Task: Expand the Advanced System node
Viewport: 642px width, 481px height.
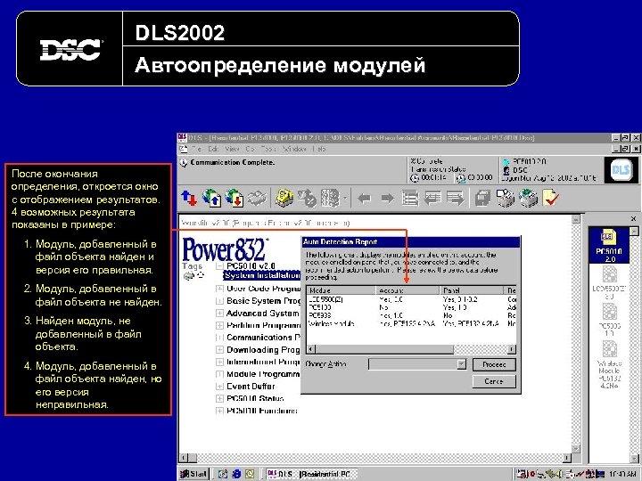Action: pos(219,314)
